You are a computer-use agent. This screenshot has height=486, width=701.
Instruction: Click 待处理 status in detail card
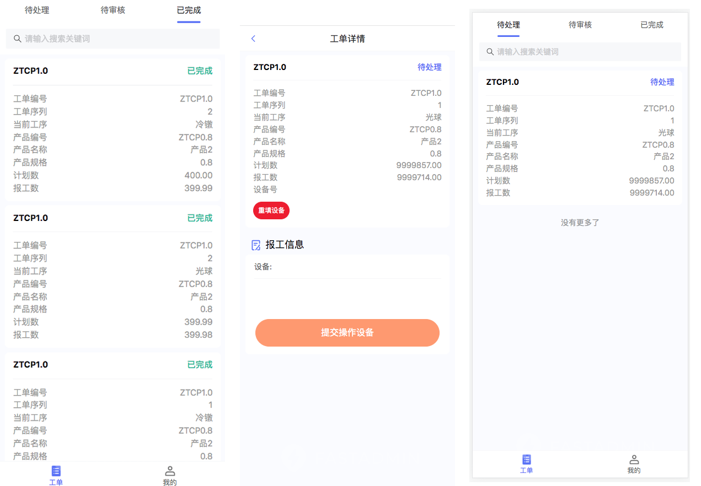430,67
